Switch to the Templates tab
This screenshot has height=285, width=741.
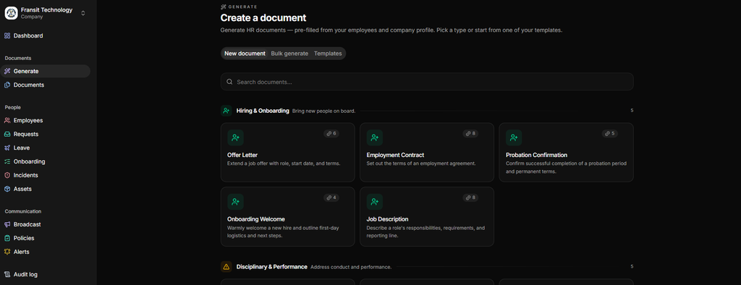(x=328, y=54)
